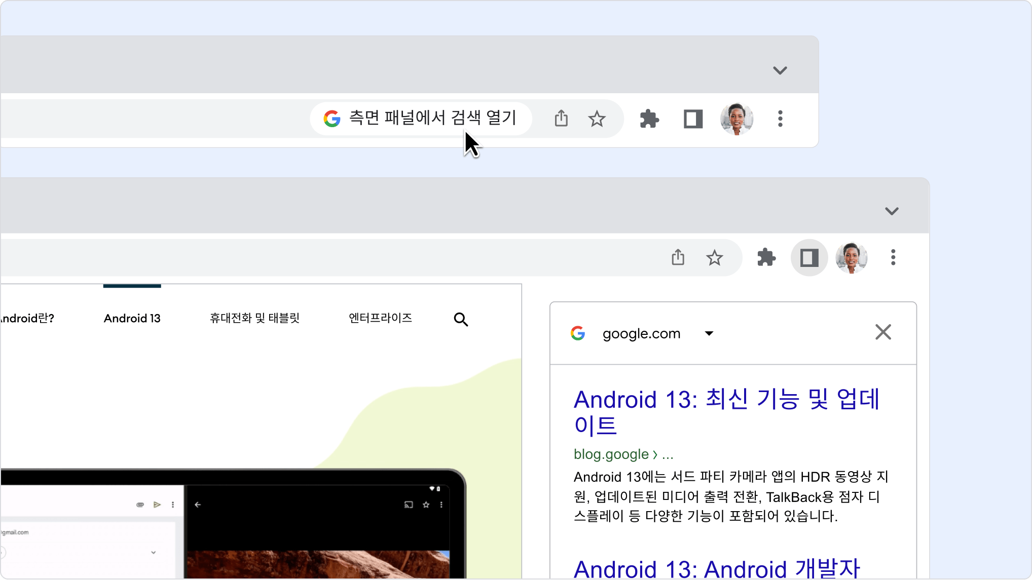Select the Android 13 navigation tab

(132, 318)
